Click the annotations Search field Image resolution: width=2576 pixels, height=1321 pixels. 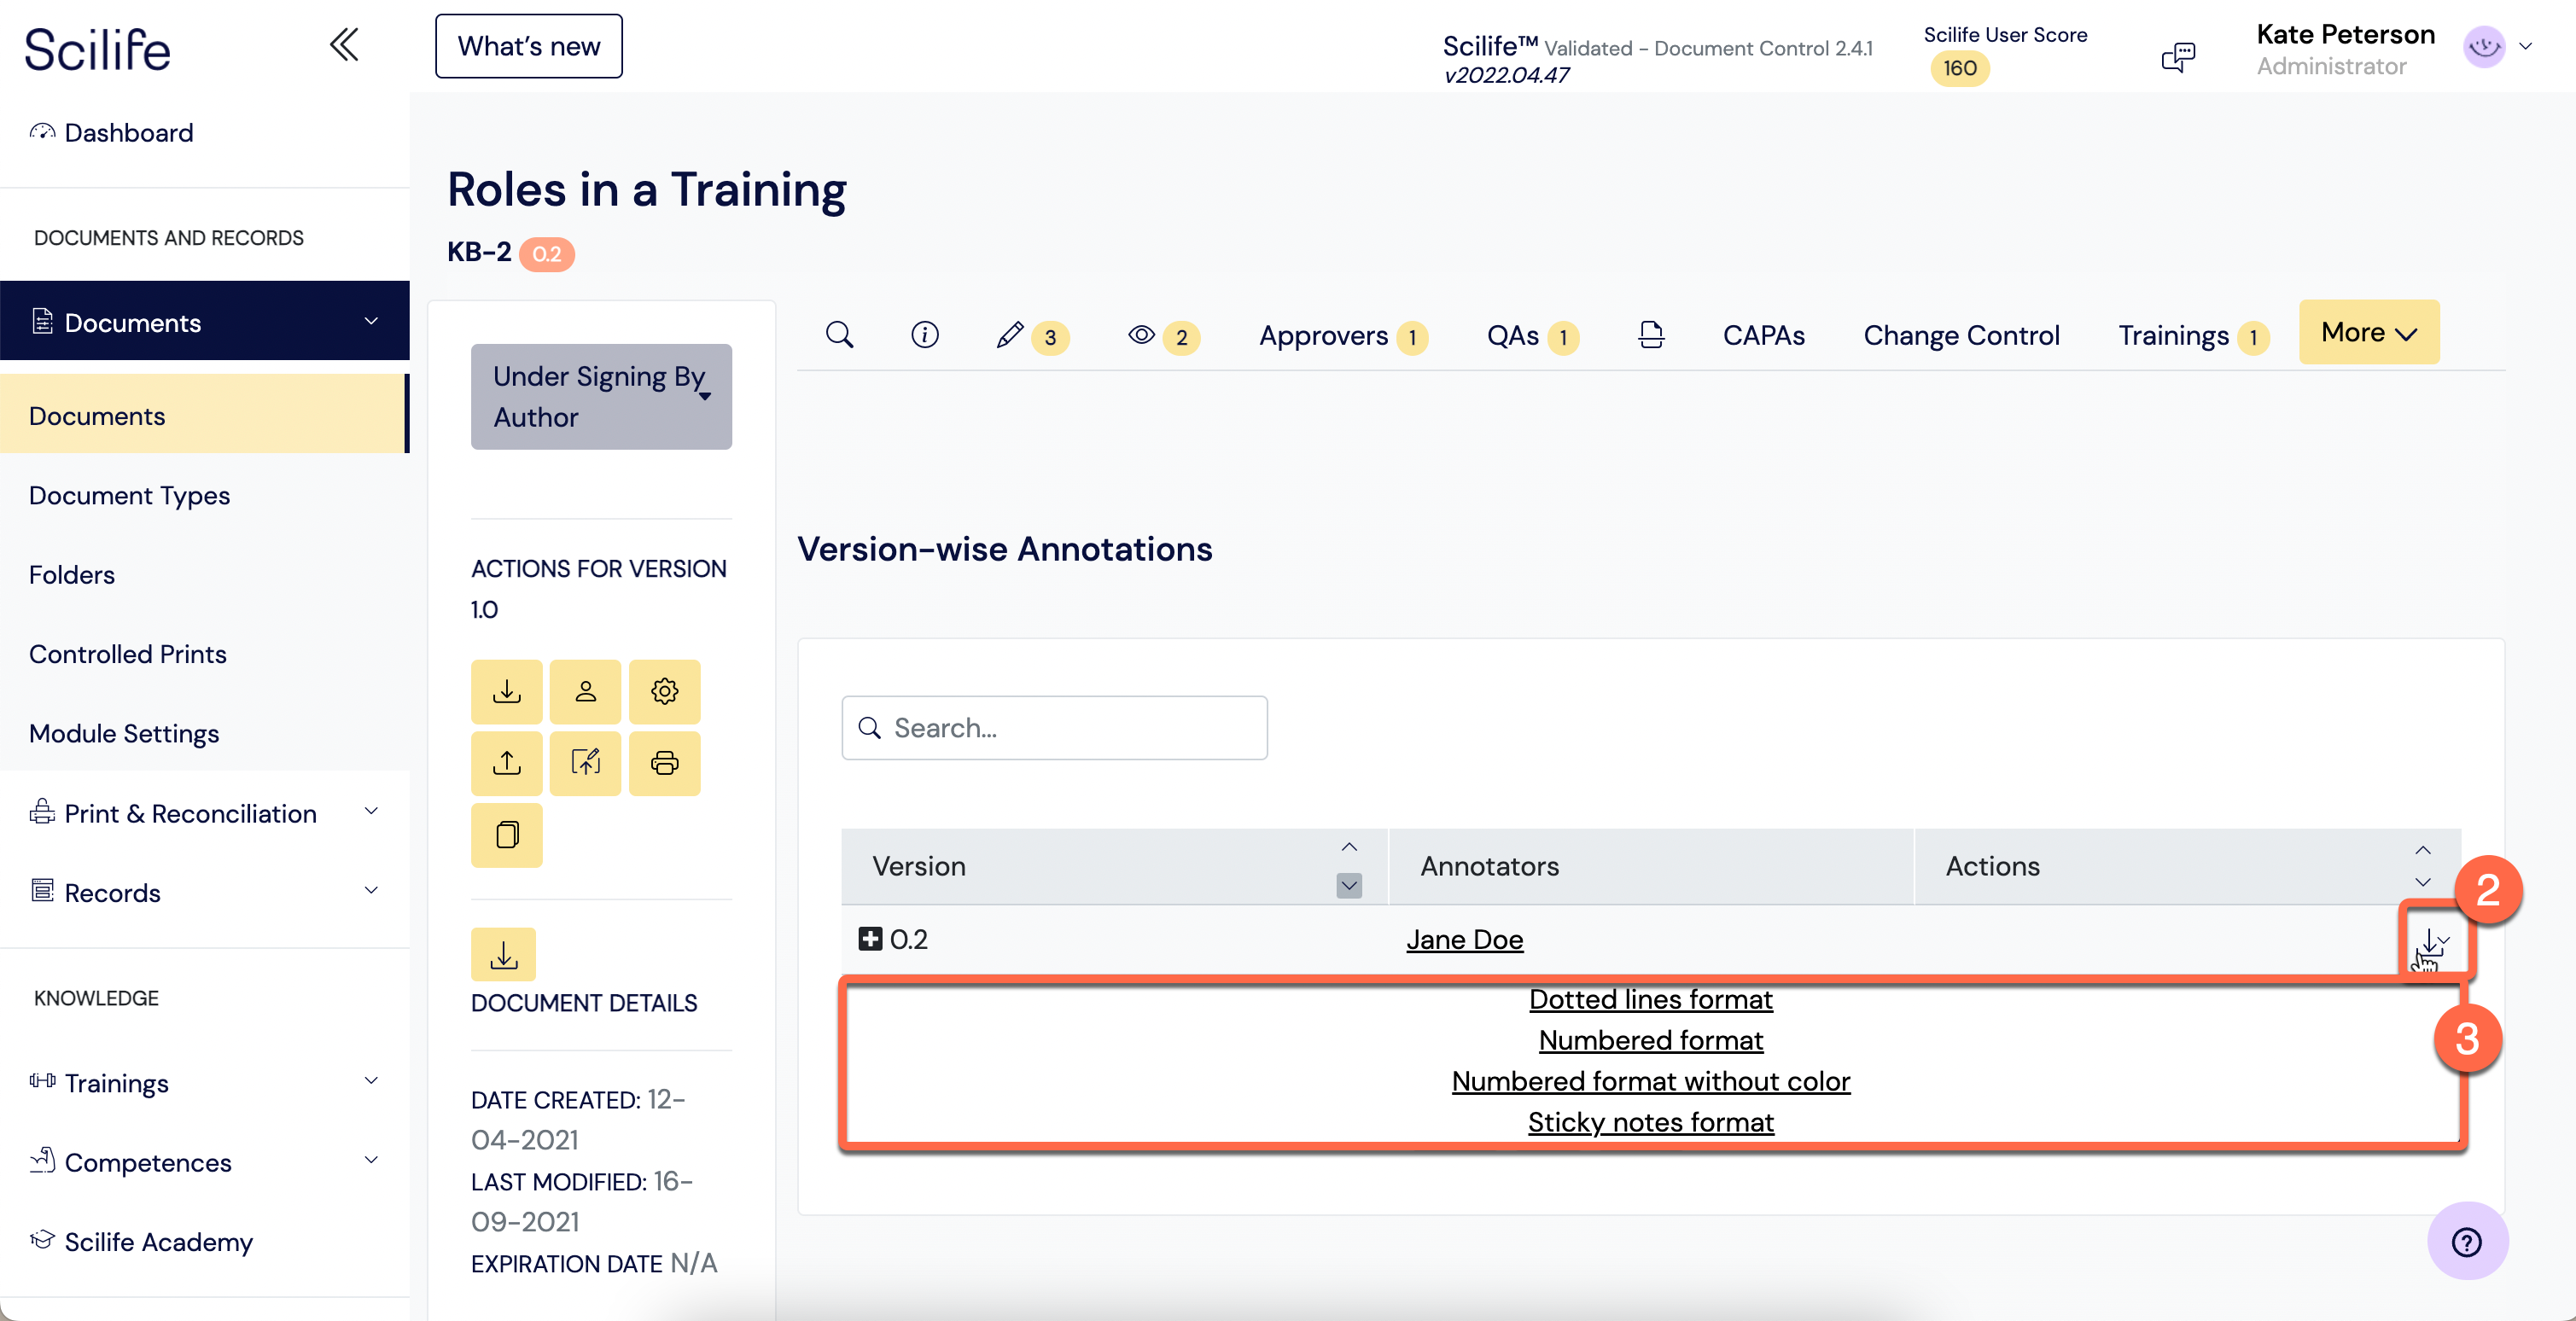[x=1054, y=728]
